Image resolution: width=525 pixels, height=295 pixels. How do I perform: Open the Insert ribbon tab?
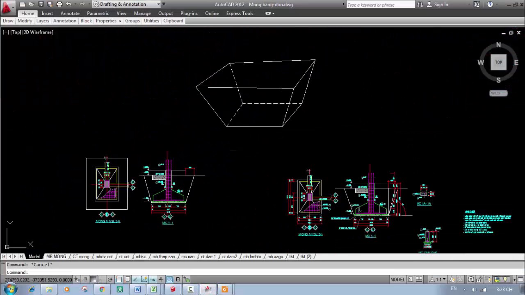point(47,13)
